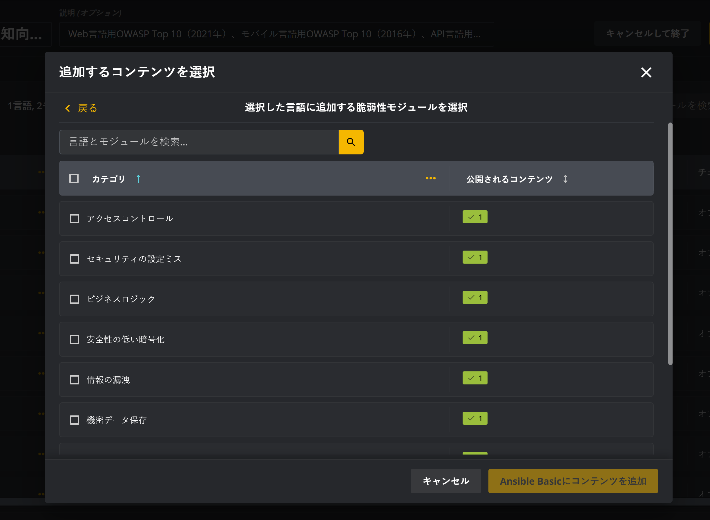Click the カテゴリ column header

pyautogui.click(x=108, y=179)
